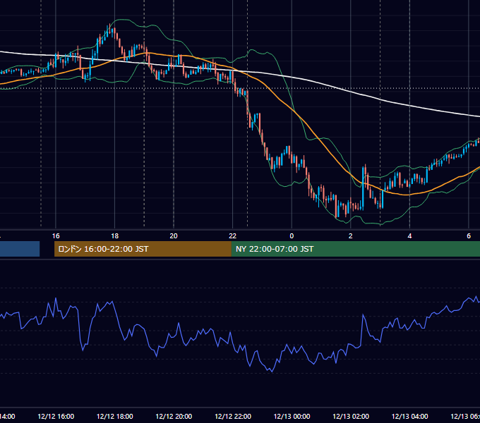This screenshot has height=423, width=480.
Task: Click the 12/13 02:00 date label
Action: click(351, 416)
